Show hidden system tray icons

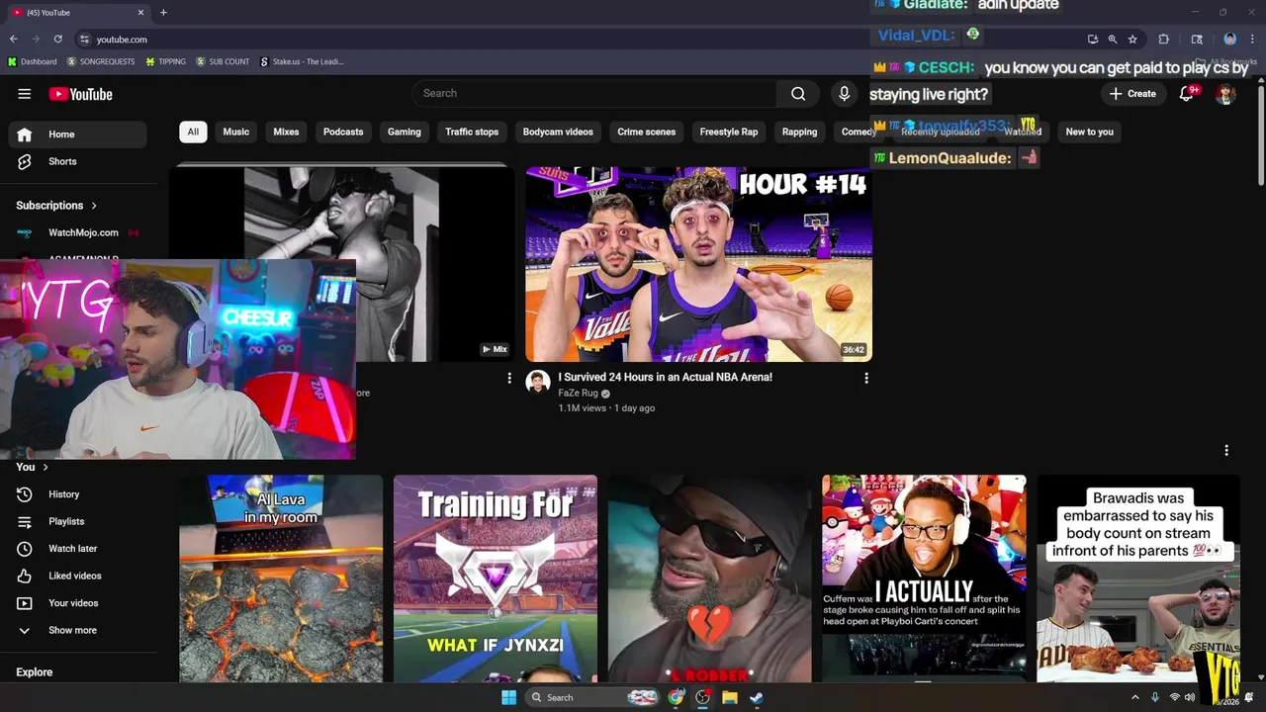1134,697
